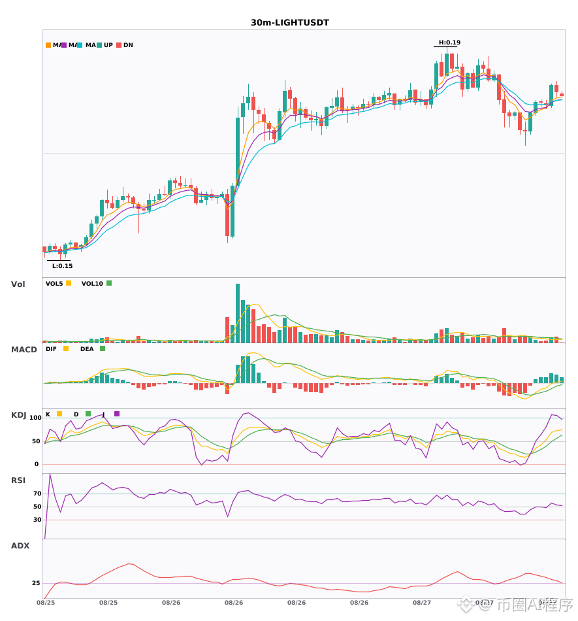Click the orange MA legend swatch
Screen dimensions: 578x621
(x=48, y=45)
